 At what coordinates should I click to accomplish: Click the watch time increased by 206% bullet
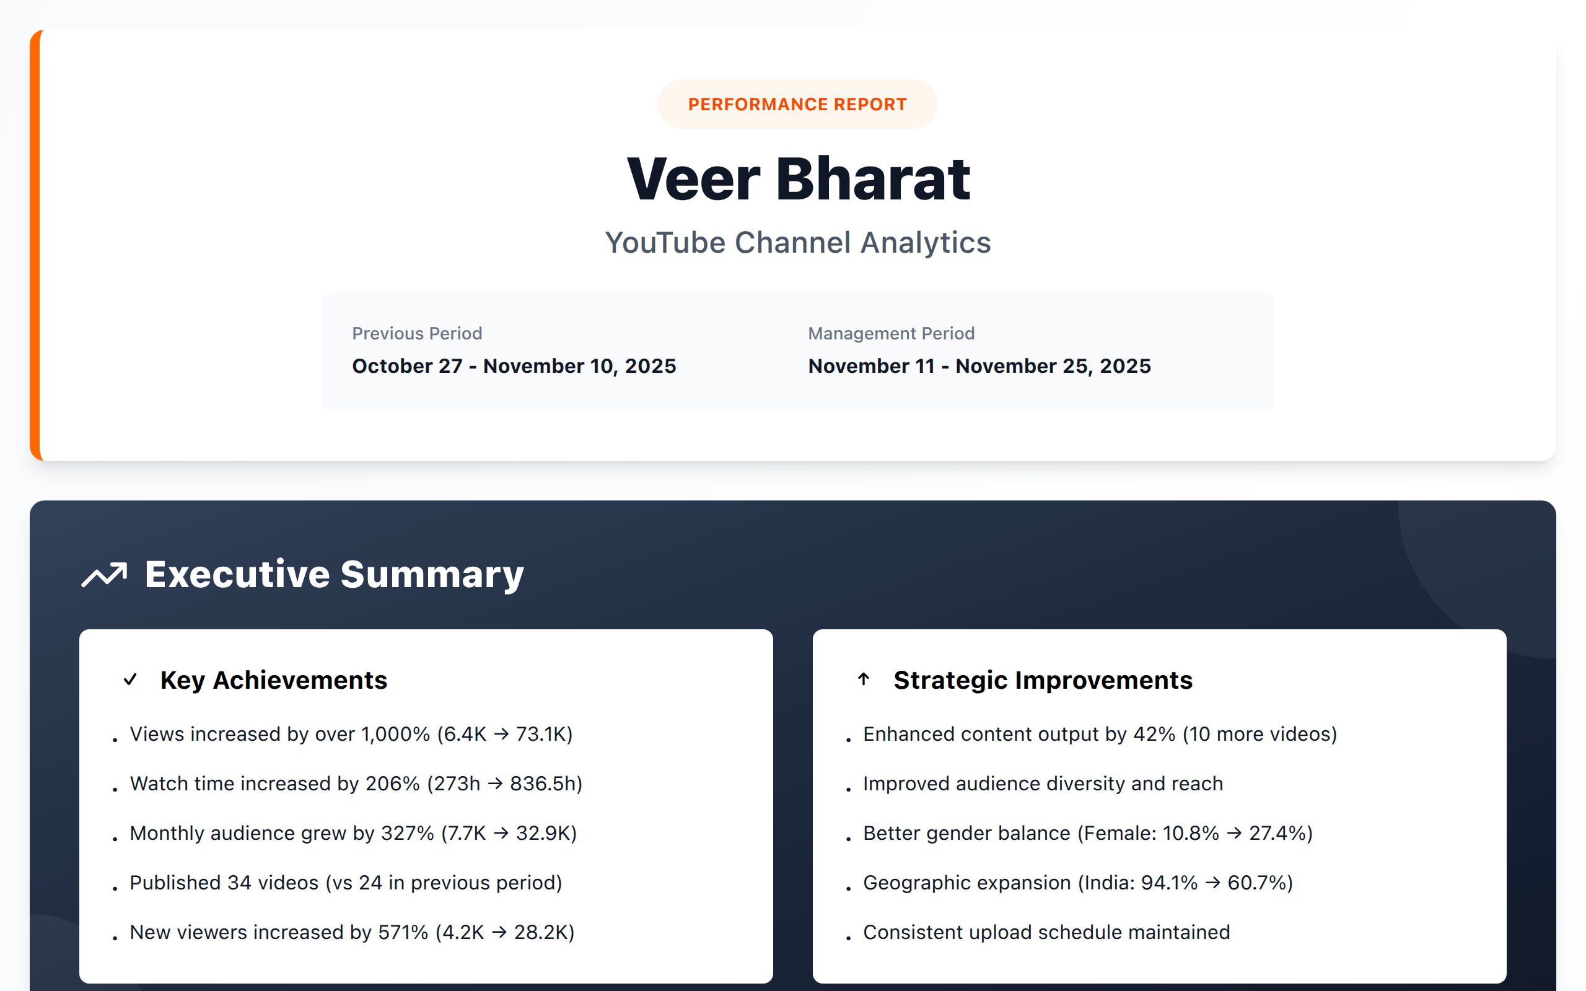[x=355, y=784]
